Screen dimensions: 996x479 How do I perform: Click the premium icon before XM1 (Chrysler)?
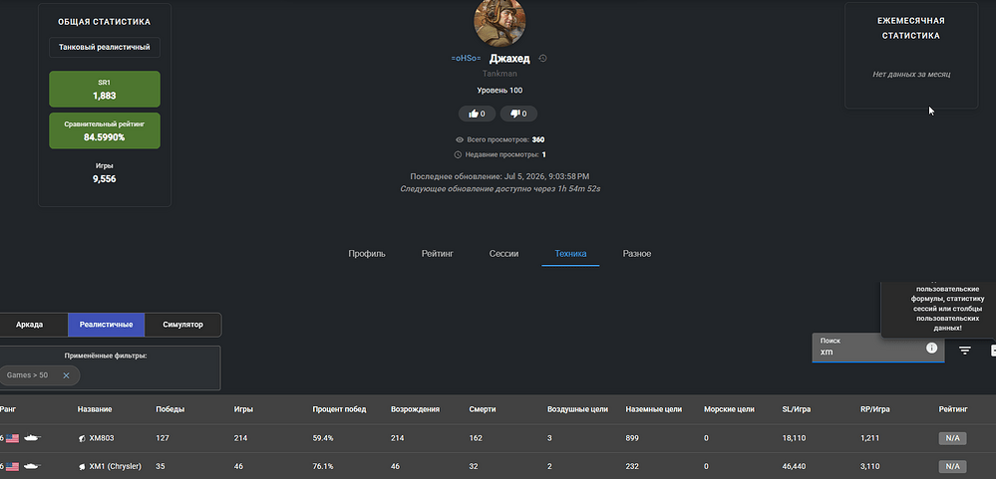point(82,466)
